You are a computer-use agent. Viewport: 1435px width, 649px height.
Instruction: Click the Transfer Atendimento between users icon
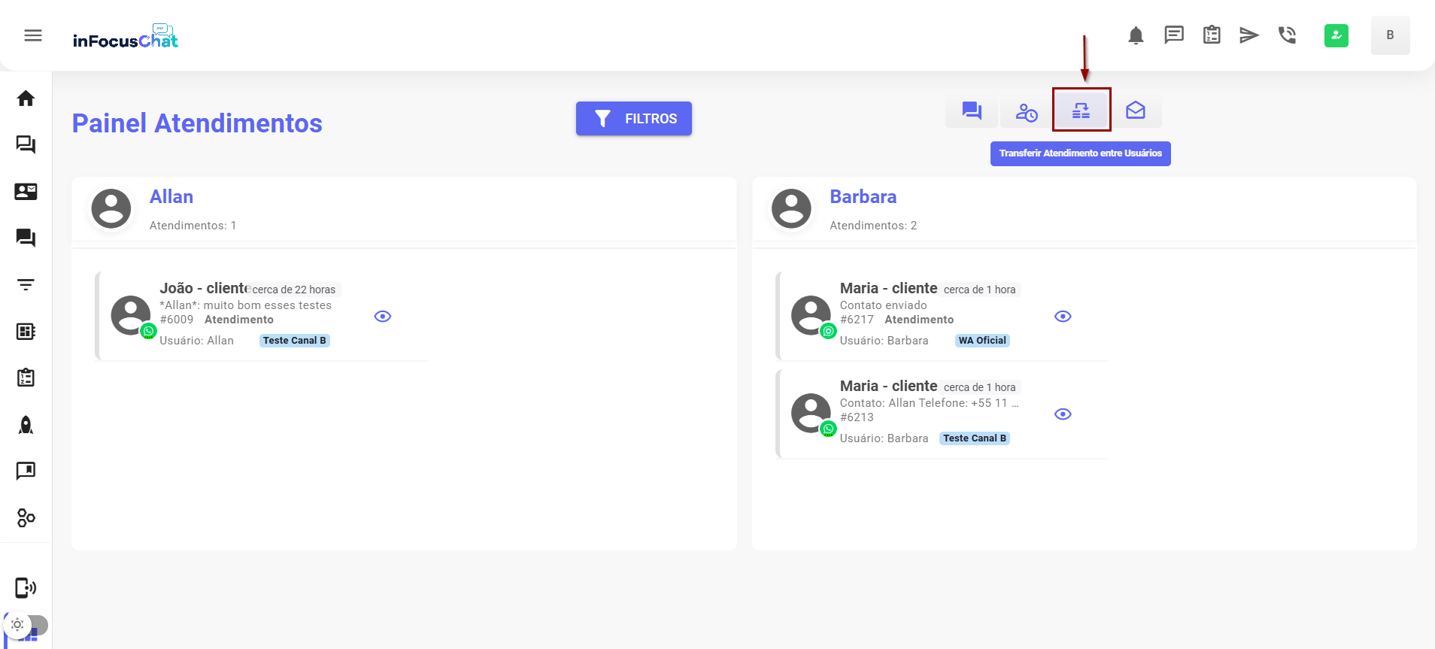(1081, 111)
